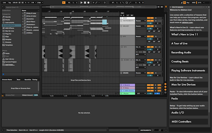
Task: Click the Session Record circle button
Action: pyautogui.click(x=105, y=3)
